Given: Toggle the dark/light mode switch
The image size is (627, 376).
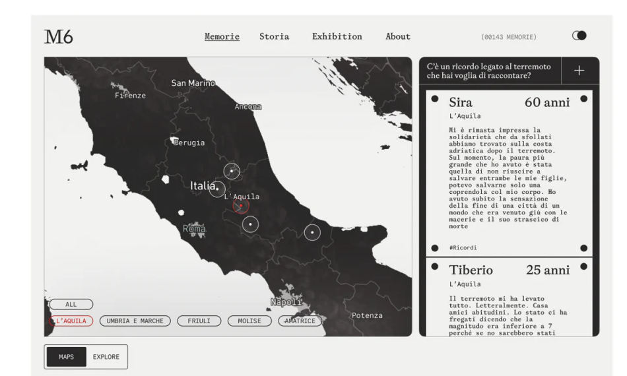Looking at the screenshot, I should [579, 36].
